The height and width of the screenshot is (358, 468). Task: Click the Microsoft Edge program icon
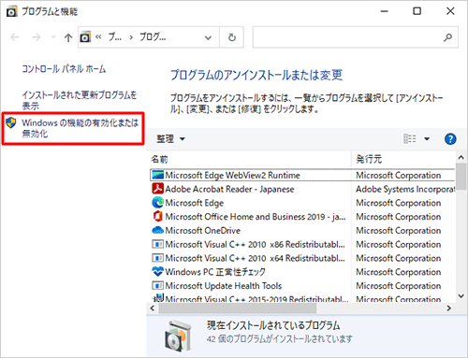pyautogui.click(x=158, y=203)
